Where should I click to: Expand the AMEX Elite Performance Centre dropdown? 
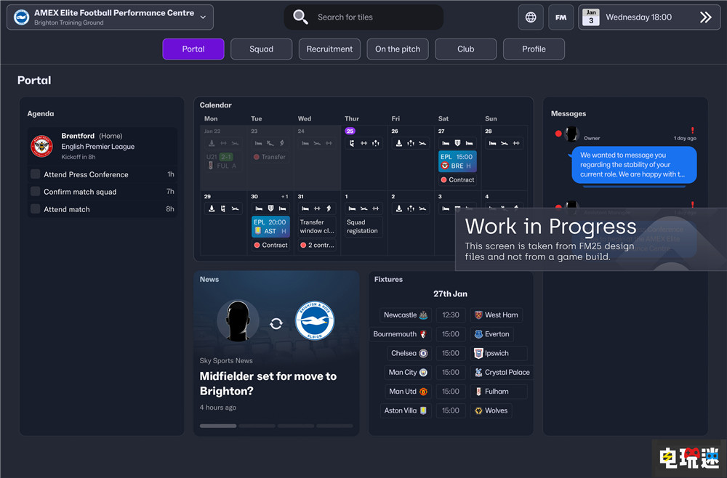coord(202,17)
